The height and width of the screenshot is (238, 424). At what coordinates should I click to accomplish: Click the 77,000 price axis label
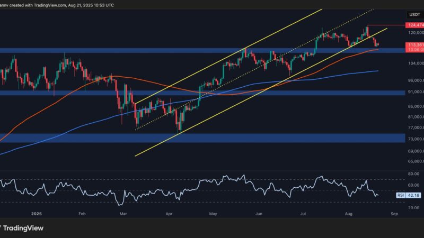click(x=416, y=127)
